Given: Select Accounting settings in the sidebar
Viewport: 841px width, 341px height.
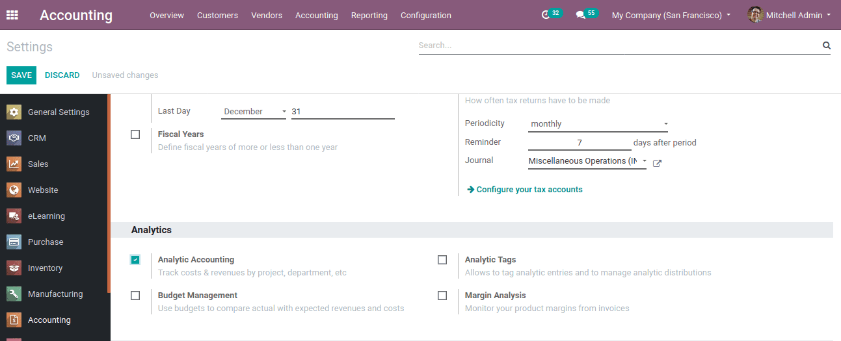Looking at the screenshot, I should 49,320.
